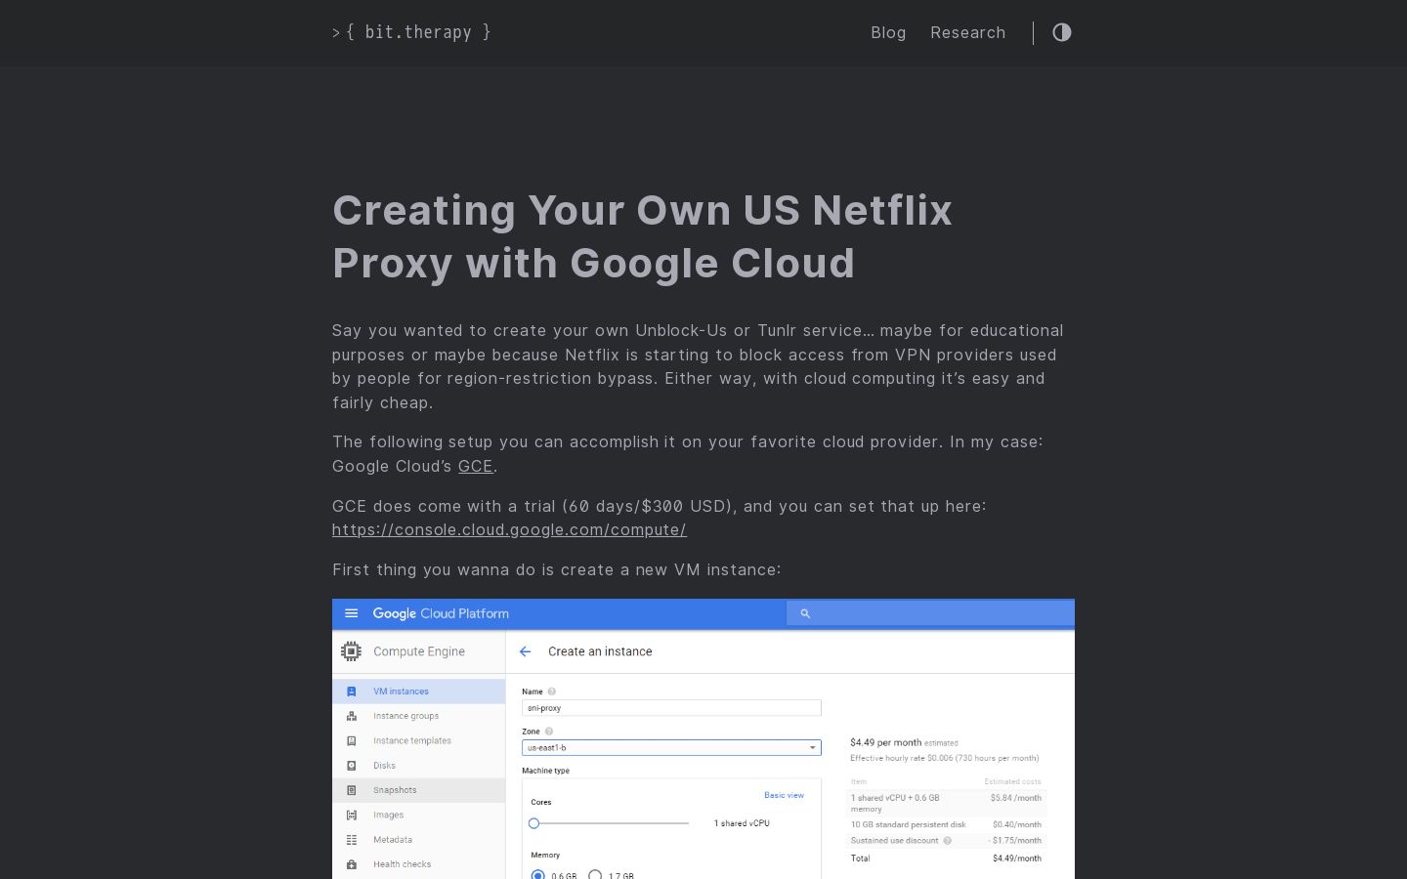This screenshot has width=1407, height=879.
Task: Click the back arrow beside Create an instance
Action: [525, 651]
